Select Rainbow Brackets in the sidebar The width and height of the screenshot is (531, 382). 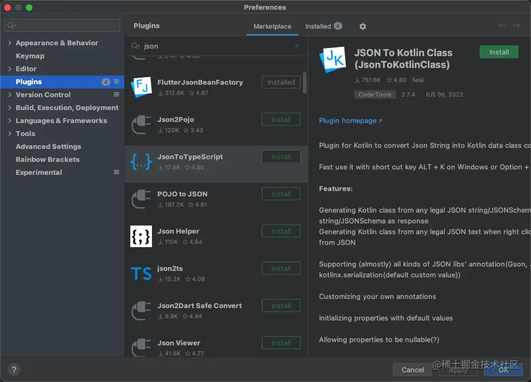[x=48, y=160]
